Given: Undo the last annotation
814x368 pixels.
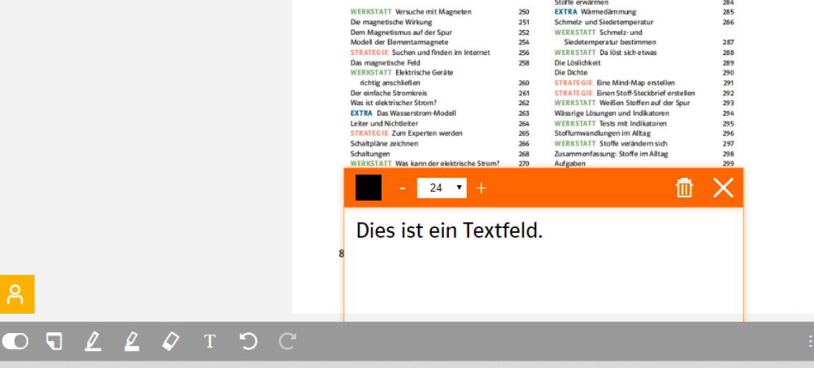Looking at the screenshot, I should click(x=248, y=342).
